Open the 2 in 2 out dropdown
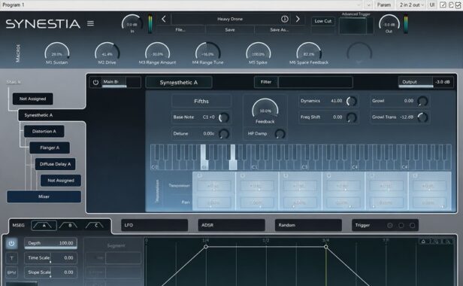 pyautogui.click(x=412, y=5)
